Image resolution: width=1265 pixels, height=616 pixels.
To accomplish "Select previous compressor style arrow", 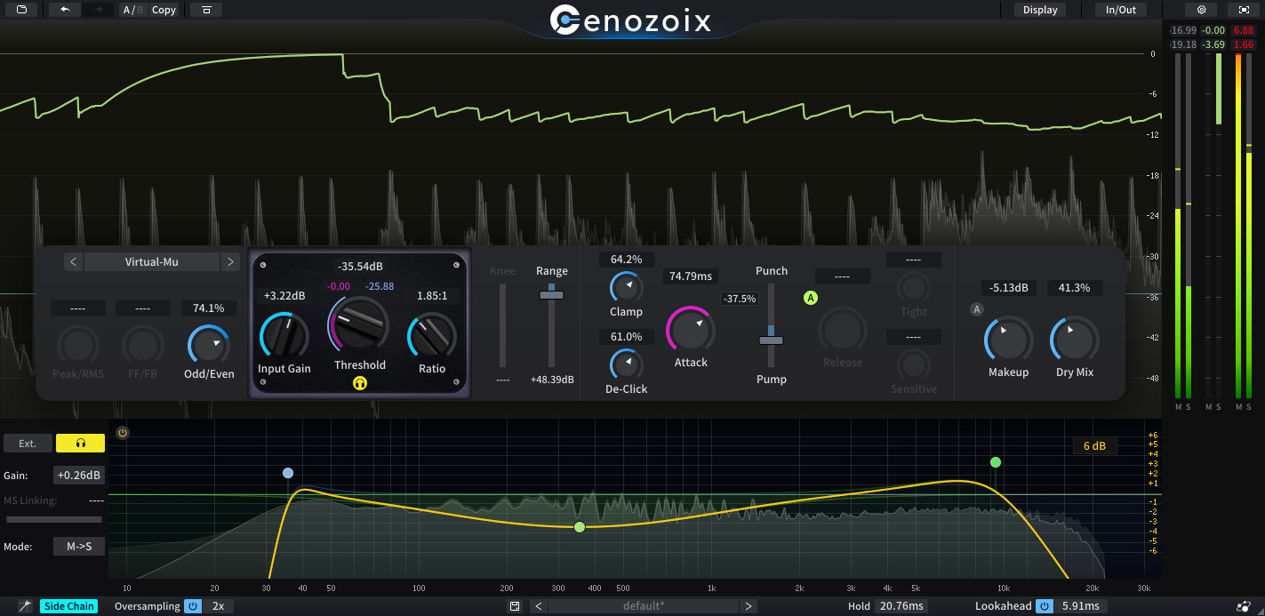I will coord(74,261).
